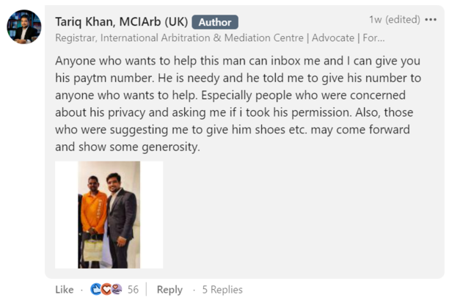Open the three-dot comment options menu
The width and height of the screenshot is (452, 300).
tap(430, 20)
